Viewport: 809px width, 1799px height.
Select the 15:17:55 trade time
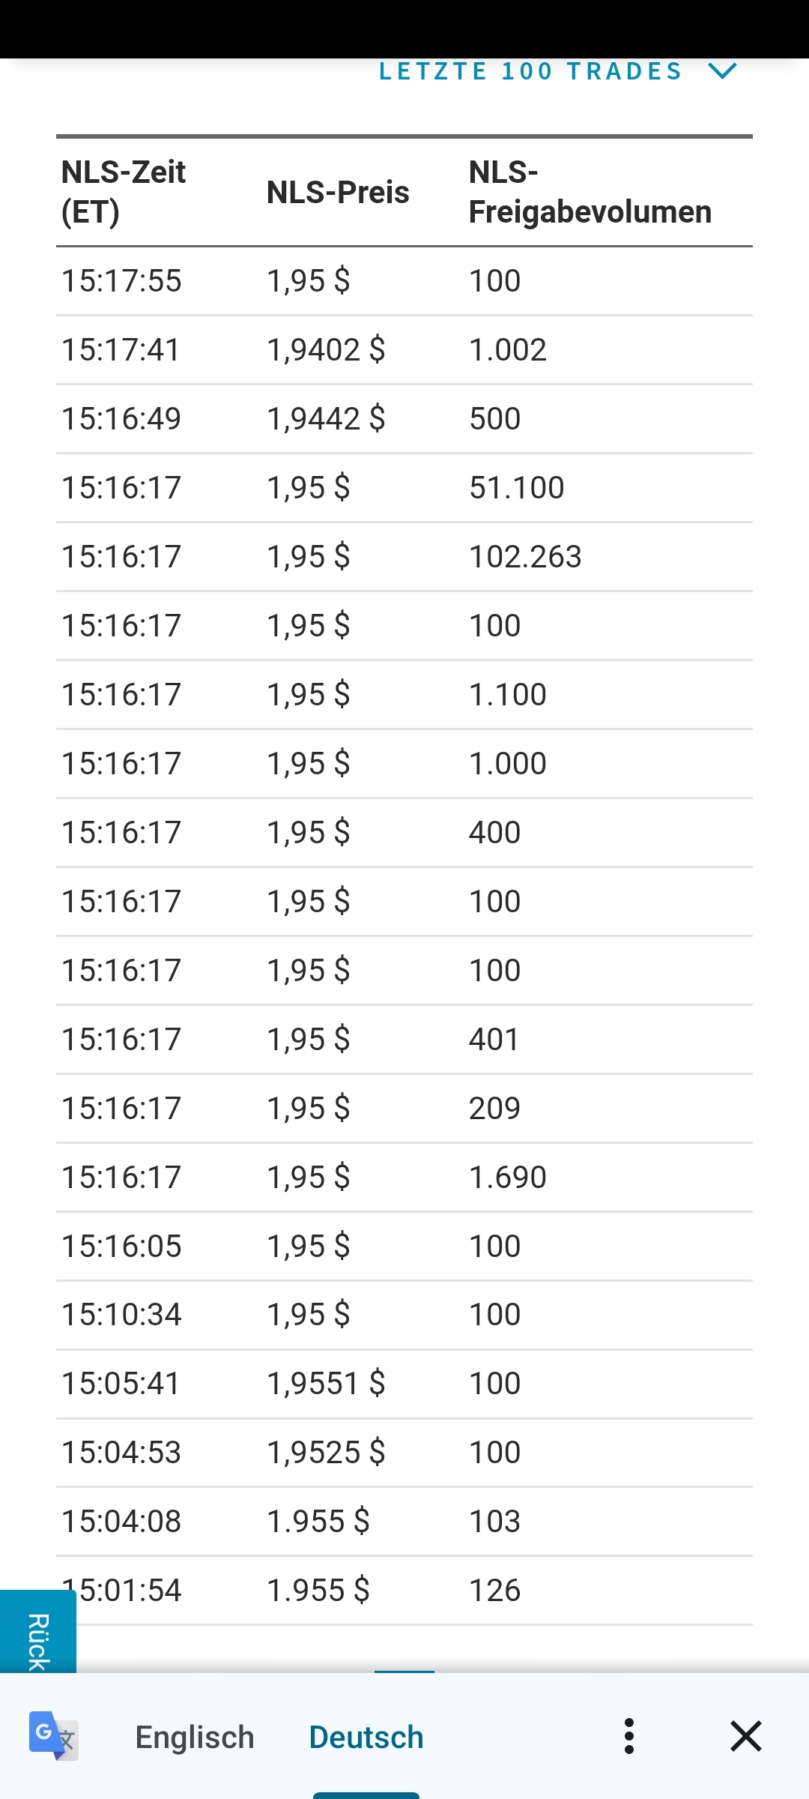pos(121,281)
